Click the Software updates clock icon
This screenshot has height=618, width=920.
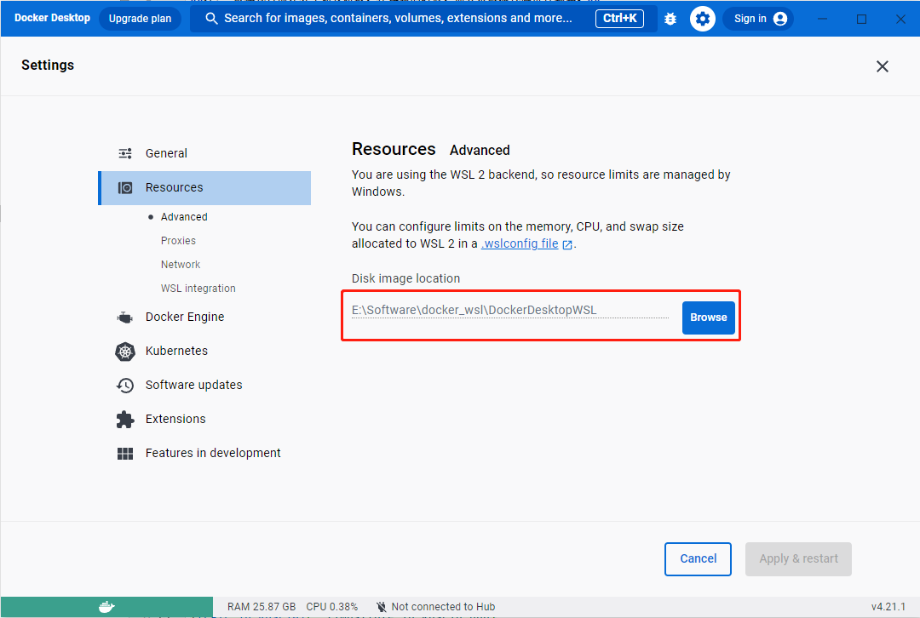tap(125, 385)
